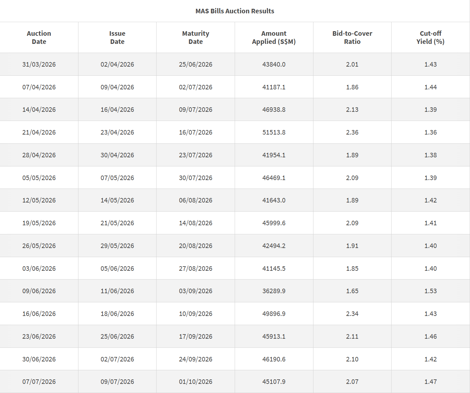Click auction date 03/06/2026
The image size is (470, 393).
[x=39, y=269]
